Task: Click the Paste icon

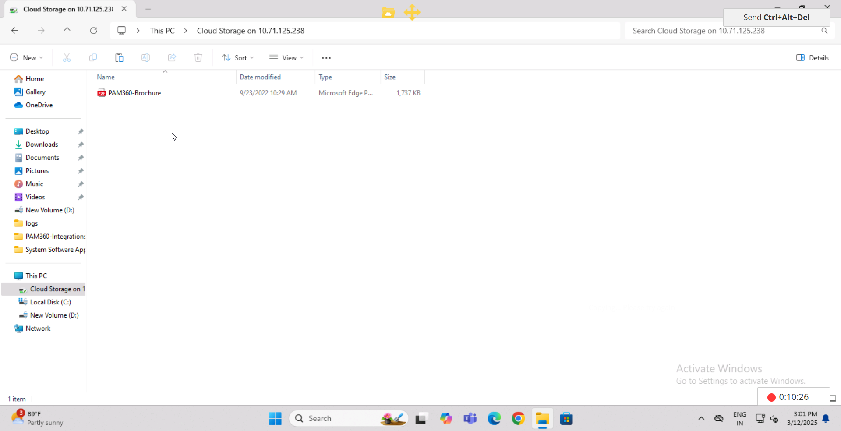Action: click(x=119, y=57)
